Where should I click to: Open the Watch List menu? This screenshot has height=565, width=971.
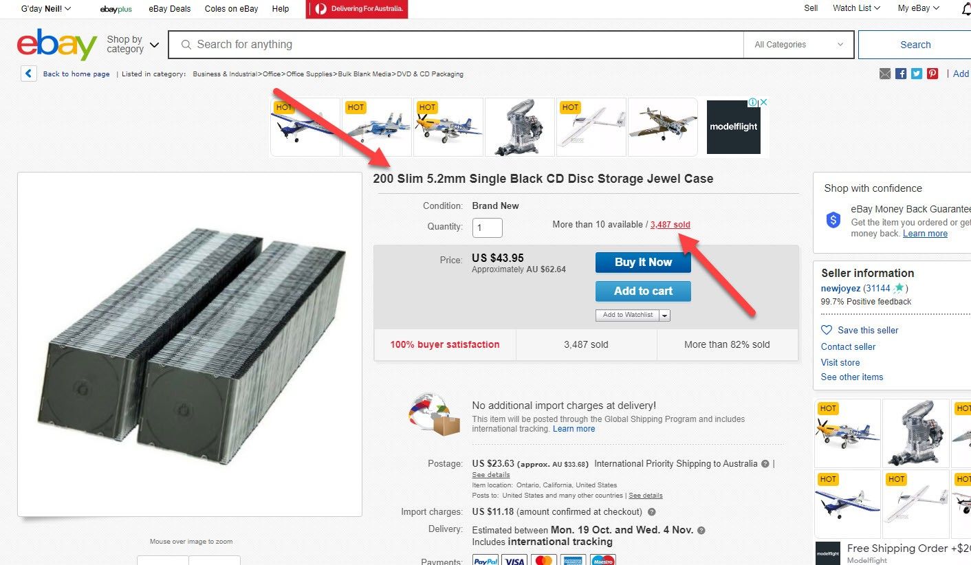point(857,8)
